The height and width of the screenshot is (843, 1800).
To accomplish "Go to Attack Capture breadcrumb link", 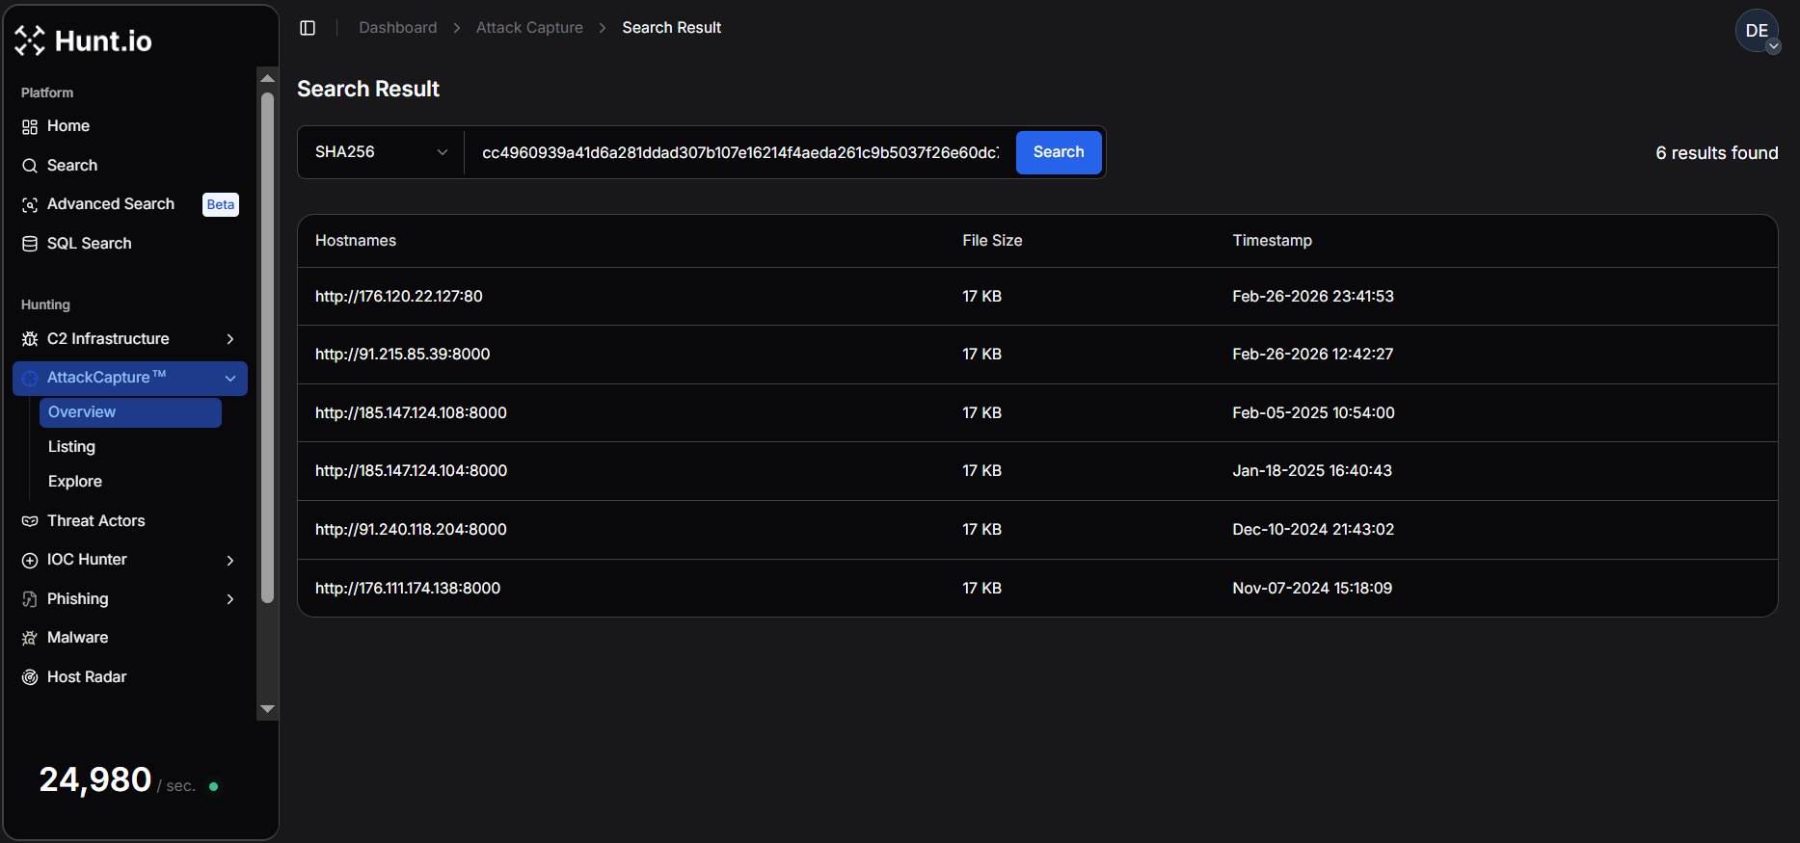I will 529,28.
